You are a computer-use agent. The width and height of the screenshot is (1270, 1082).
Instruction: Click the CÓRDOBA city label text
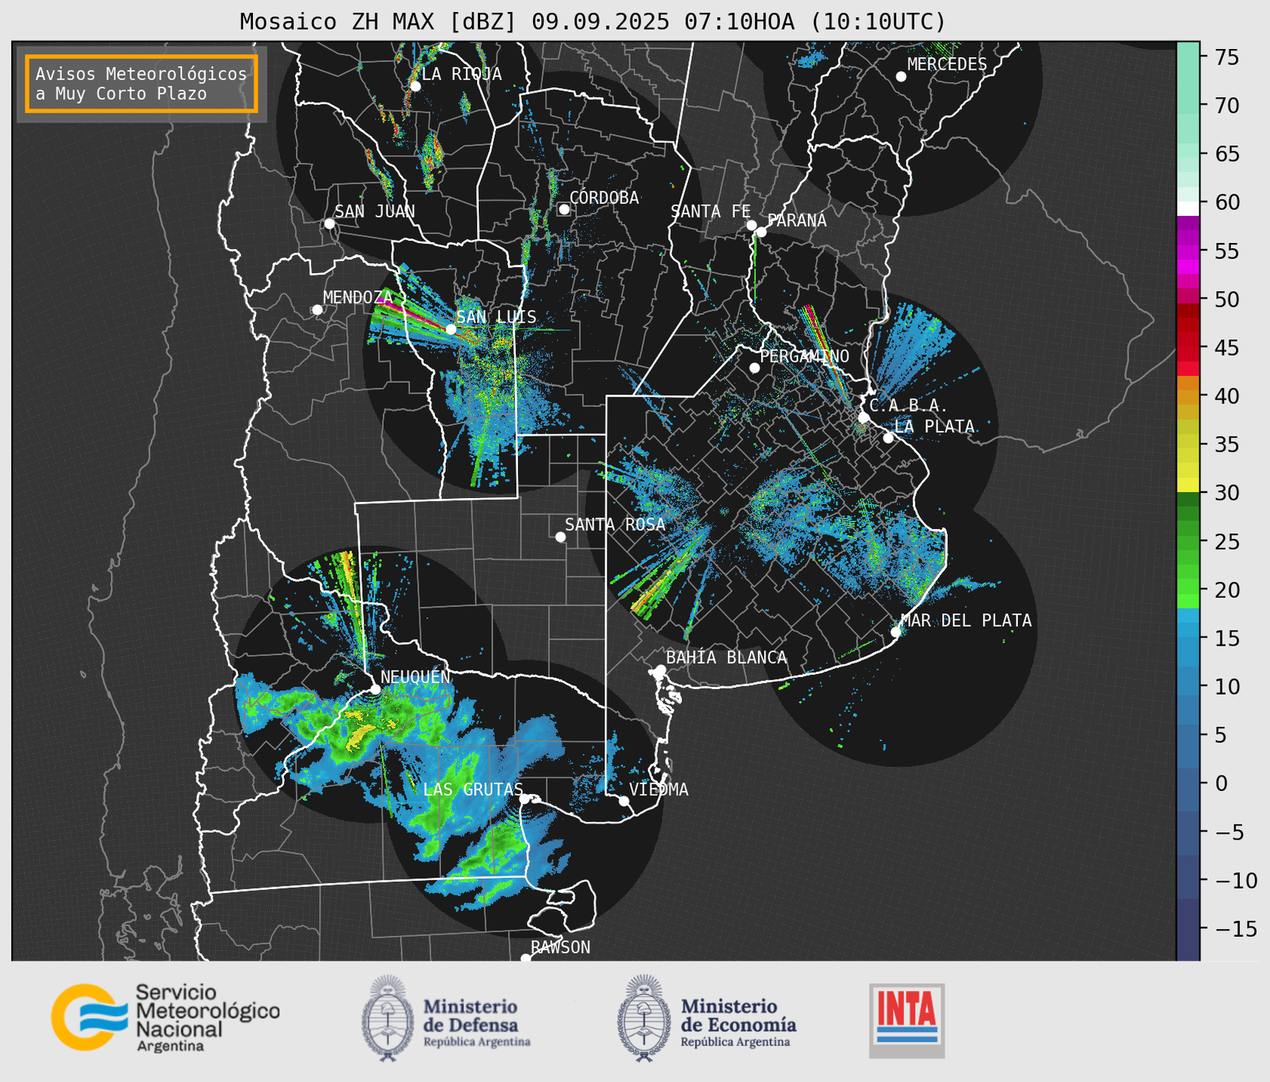605,198
